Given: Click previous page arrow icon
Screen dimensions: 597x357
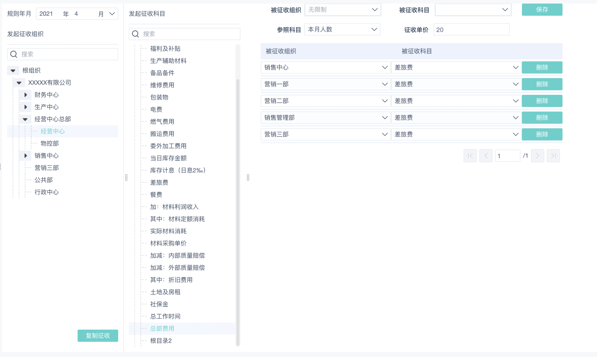Looking at the screenshot, I should click(x=486, y=156).
